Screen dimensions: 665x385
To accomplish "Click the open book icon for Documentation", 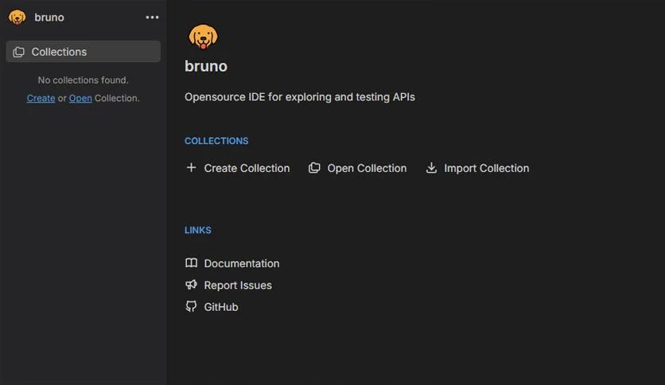I will [x=191, y=262].
